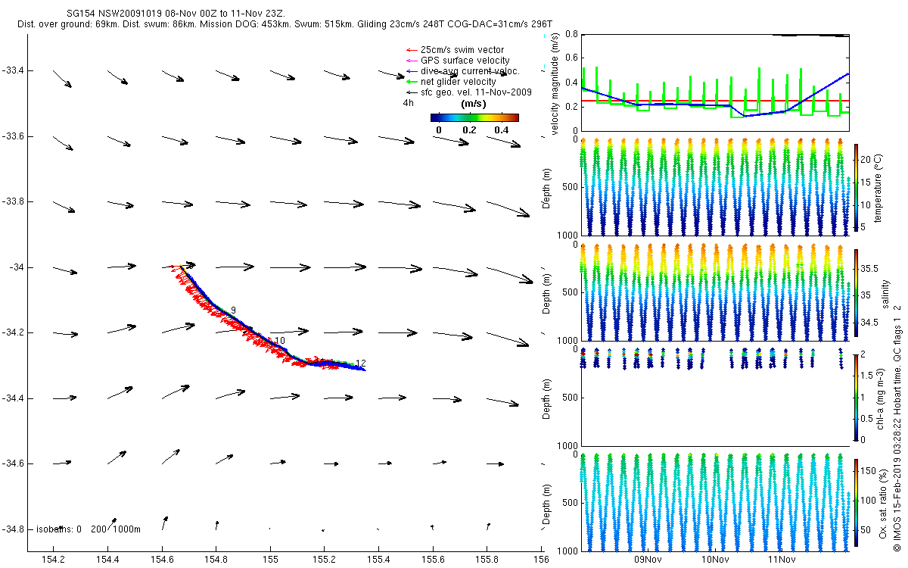Image resolution: width=908 pixels, height=568 pixels.
Task: Click the 'isobaths: 0 200 1000m' label
Action: pos(89,529)
